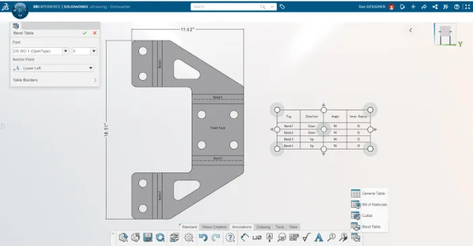Confirm the Bend Table with green checkmark
Image resolution: width=473 pixels, height=246 pixels.
click(85, 33)
